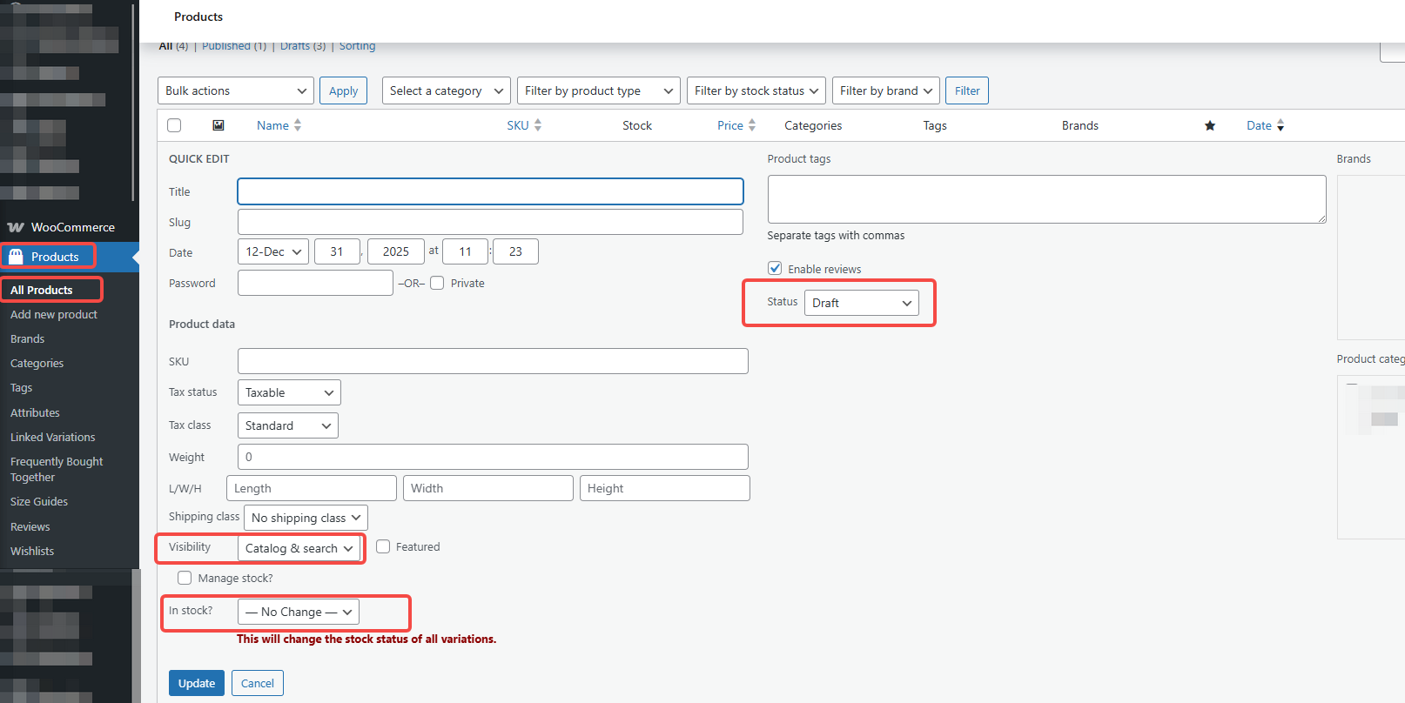Open the Reviews menu item
The width and height of the screenshot is (1405, 703).
pos(30,526)
